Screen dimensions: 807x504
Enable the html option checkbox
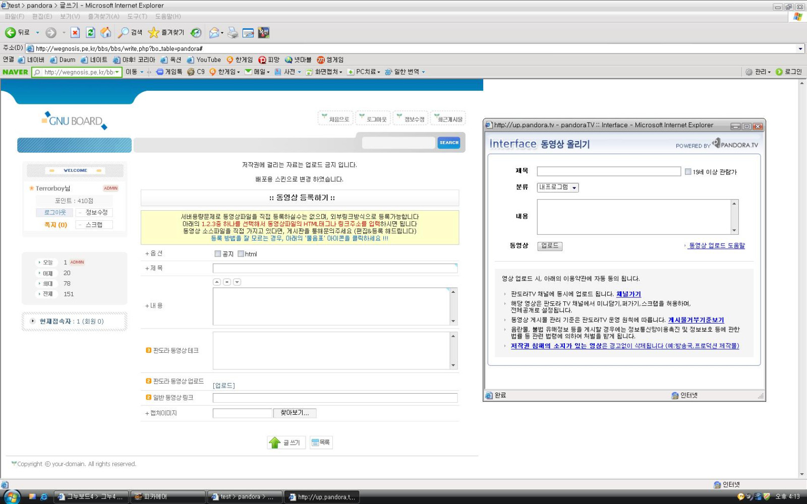241,254
